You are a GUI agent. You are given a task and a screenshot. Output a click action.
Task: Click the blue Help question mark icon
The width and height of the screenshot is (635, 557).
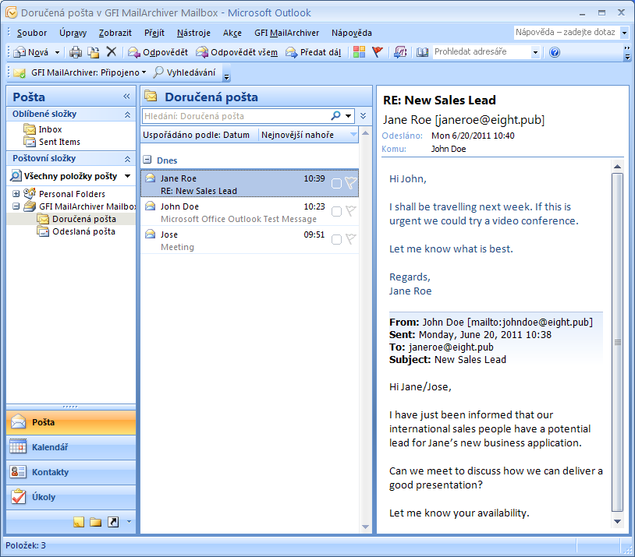pyautogui.click(x=555, y=52)
